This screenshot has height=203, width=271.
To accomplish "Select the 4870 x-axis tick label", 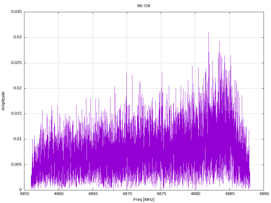I will tap(127, 194).
